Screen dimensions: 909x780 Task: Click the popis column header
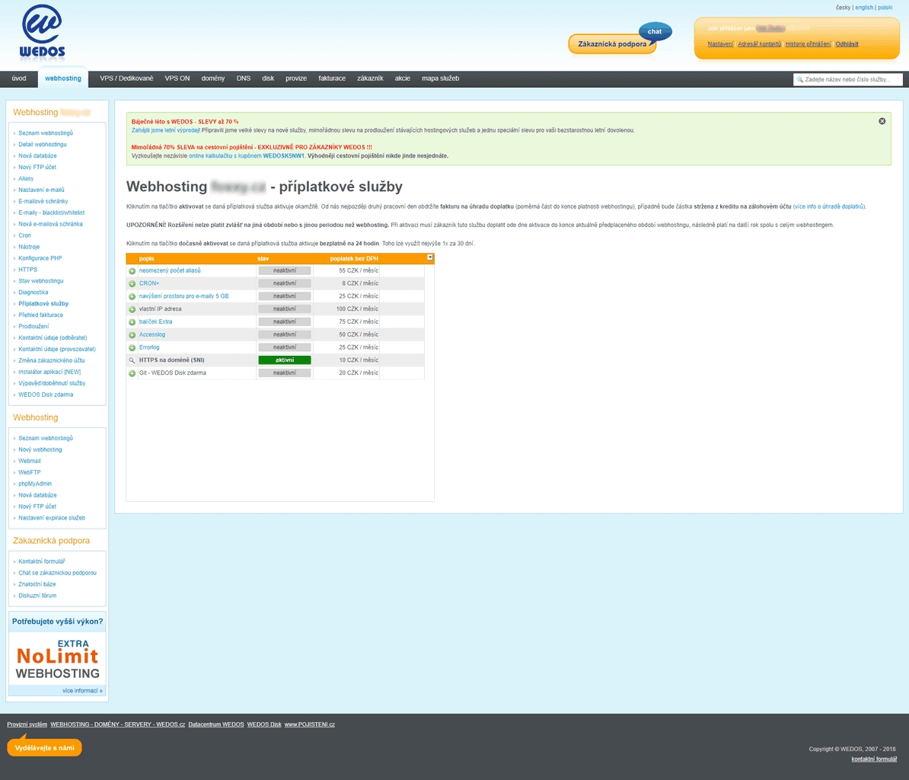[147, 259]
